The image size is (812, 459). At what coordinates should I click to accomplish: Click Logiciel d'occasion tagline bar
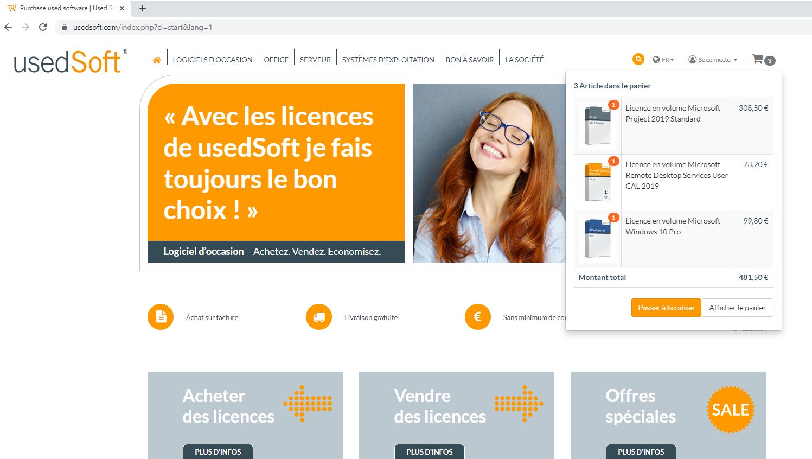coord(276,252)
